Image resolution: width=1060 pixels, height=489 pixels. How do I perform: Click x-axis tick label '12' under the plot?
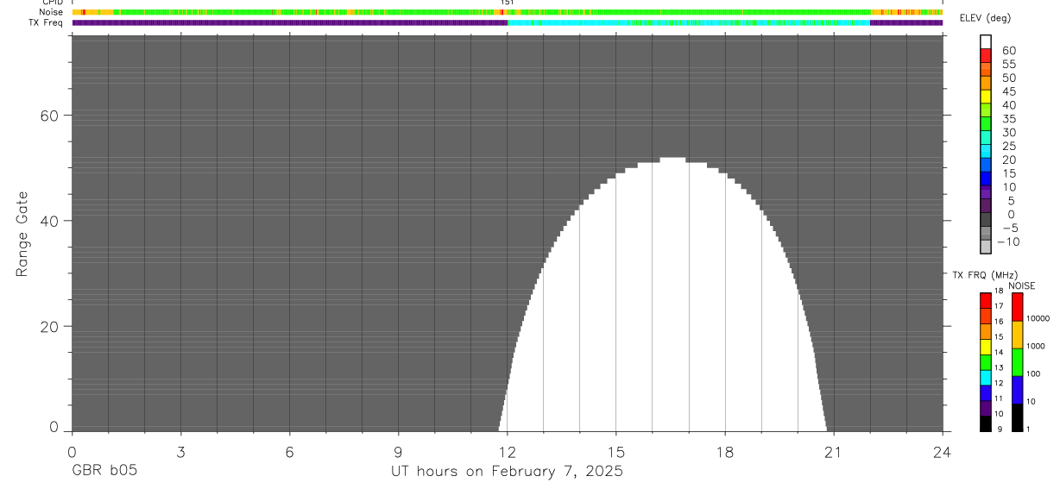507,452
